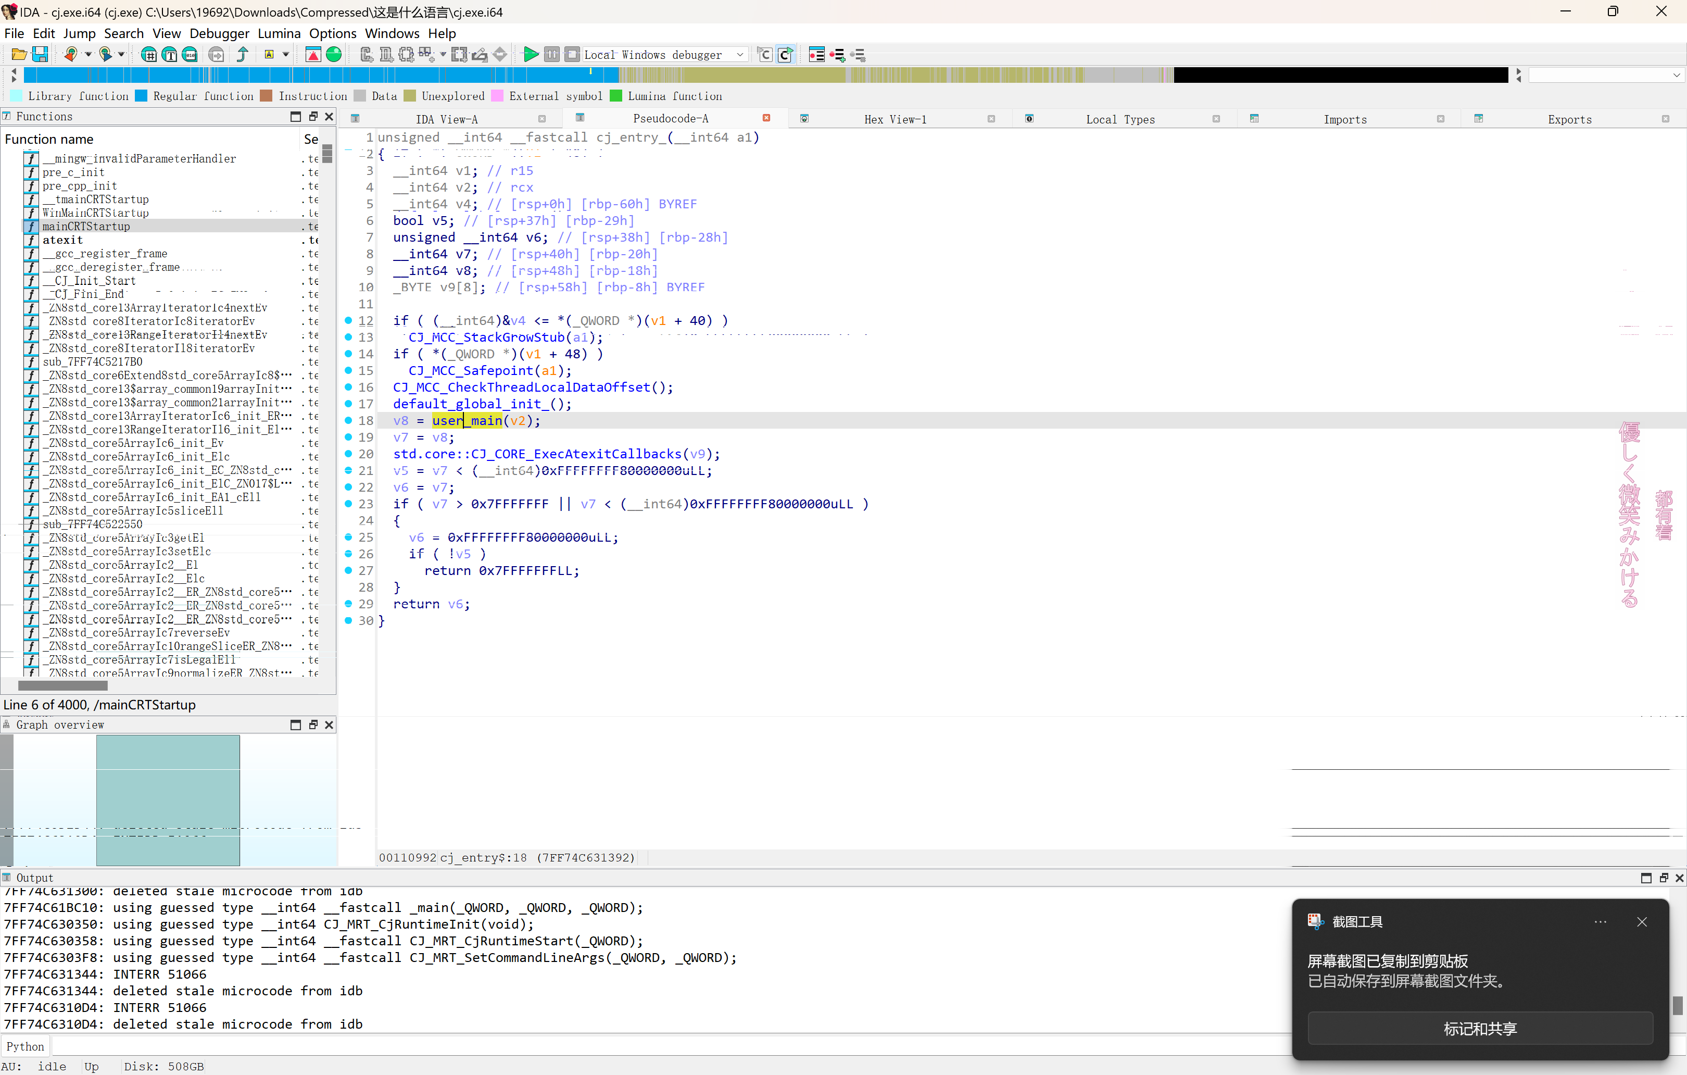Jump back to previous position icon
The width and height of the screenshot is (1687, 1075).
[70, 55]
